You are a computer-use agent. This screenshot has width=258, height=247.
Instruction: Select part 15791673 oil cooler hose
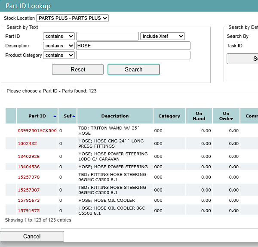[29, 200]
